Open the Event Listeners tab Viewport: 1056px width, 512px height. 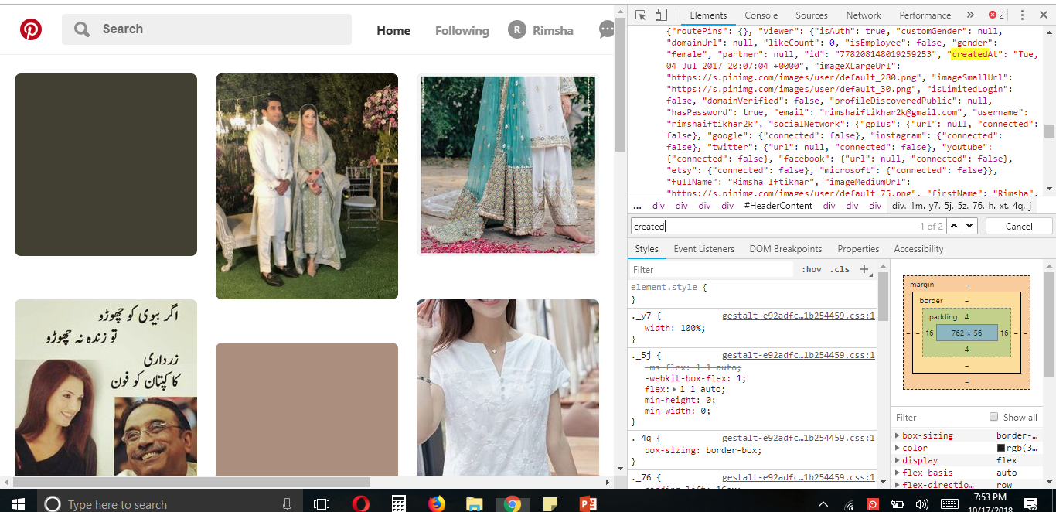703,249
